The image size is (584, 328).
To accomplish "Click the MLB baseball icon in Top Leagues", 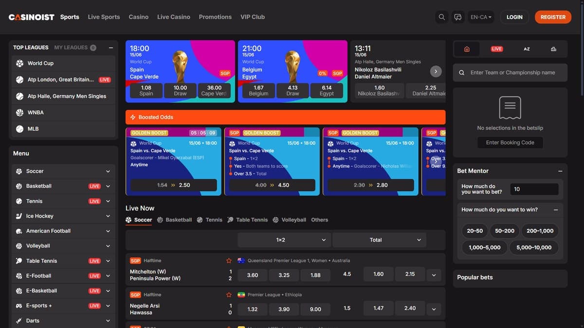I will tap(20, 129).
